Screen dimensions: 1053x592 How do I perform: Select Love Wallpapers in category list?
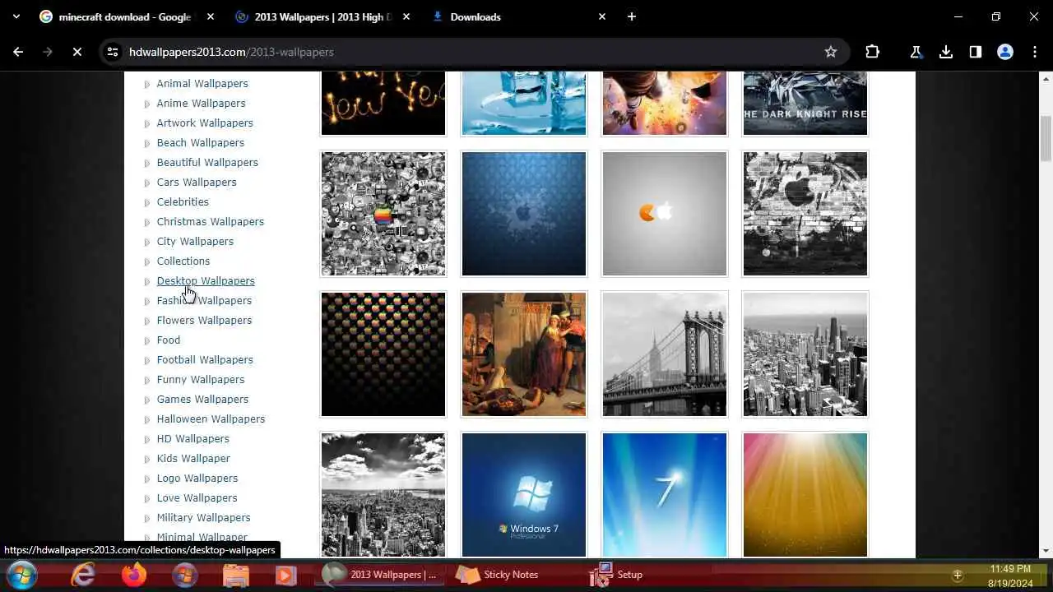point(197,497)
